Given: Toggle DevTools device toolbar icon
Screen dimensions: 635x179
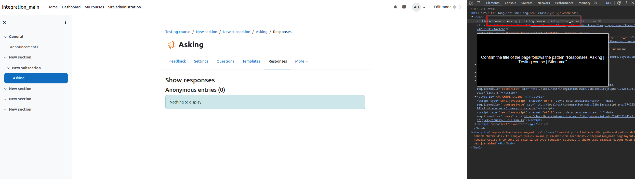Looking at the screenshot, I should (478, 3).
